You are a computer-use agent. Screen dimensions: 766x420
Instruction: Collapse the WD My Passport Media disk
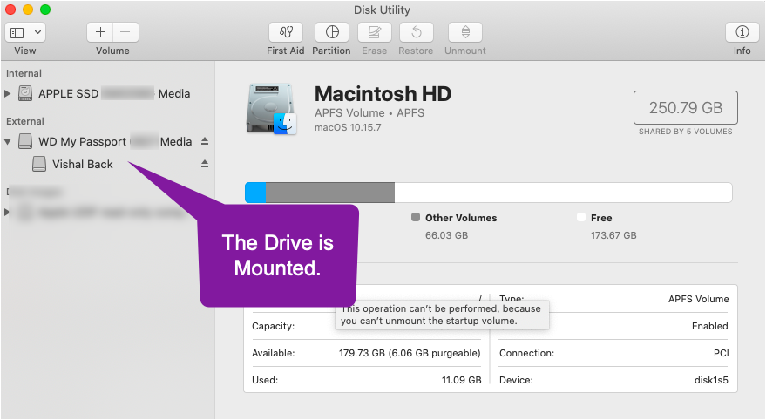(7, 142)
